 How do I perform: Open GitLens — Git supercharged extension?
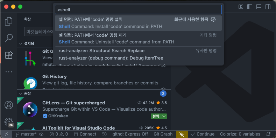point(94,109)
